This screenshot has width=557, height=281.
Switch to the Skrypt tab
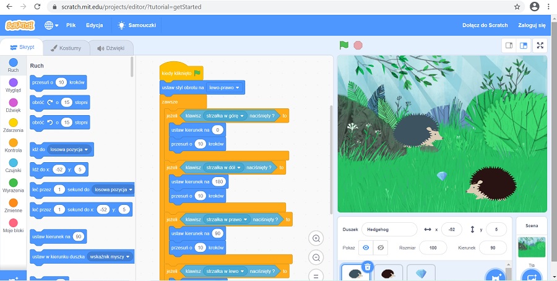22,47
